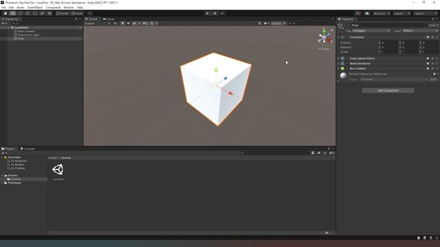Toggle scene lighting button
Viewport: 440px width, 247px height.
(122, 23)
